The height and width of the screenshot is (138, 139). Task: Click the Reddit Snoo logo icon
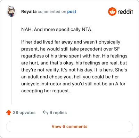(112, 11)
